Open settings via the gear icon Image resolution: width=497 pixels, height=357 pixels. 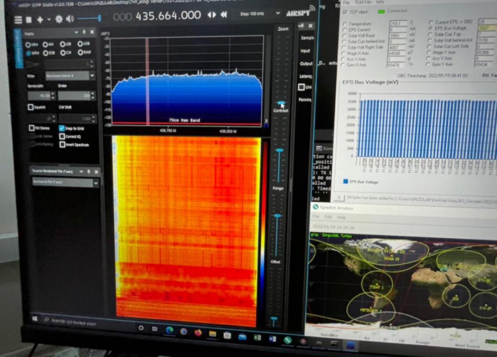click(x=59, y=19)
